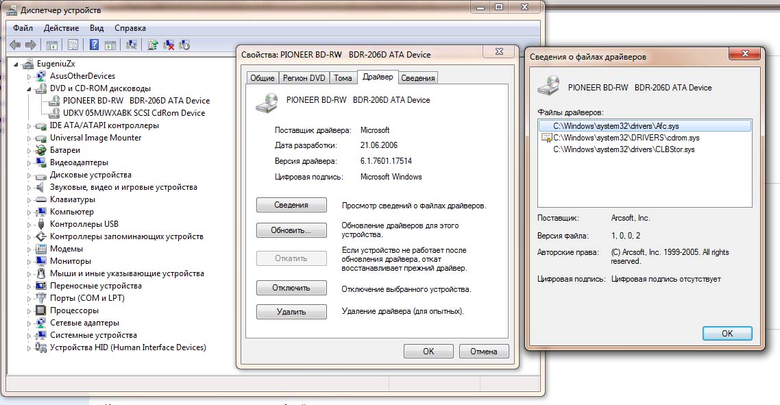Screen dimensions: 780x405
Task: Click the Back arrow in Device Manager toolbar
Action: [15, 45]
